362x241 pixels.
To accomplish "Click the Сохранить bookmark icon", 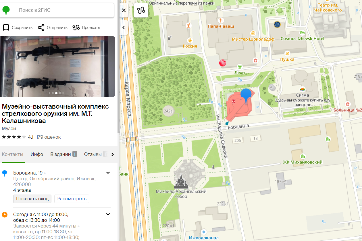I will coord(6,28).
